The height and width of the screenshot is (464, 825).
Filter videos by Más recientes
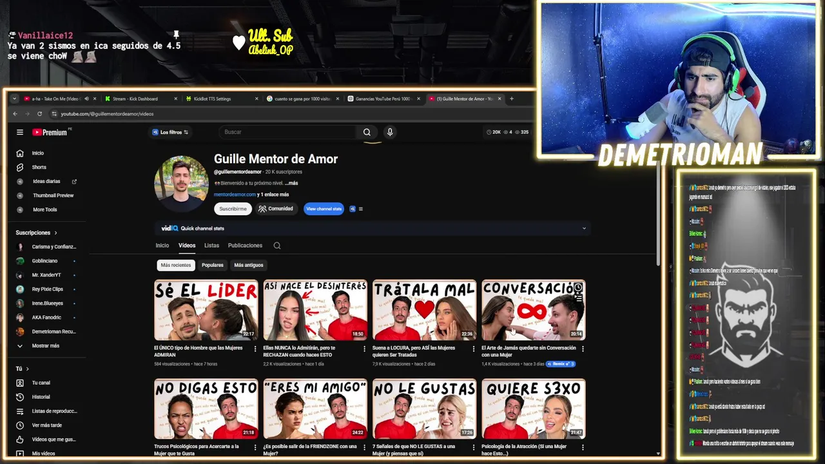pyautogui.click(x=176, y=265)
